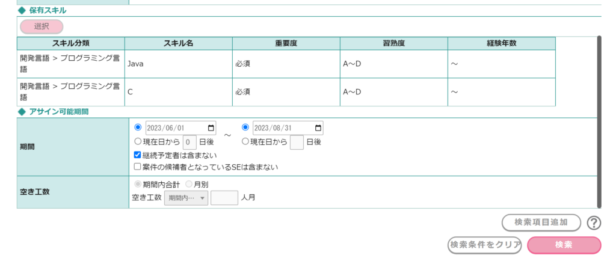Expand the 空き工数 期間内 dropdown
The image size is (616, 267).
point(187,197)
